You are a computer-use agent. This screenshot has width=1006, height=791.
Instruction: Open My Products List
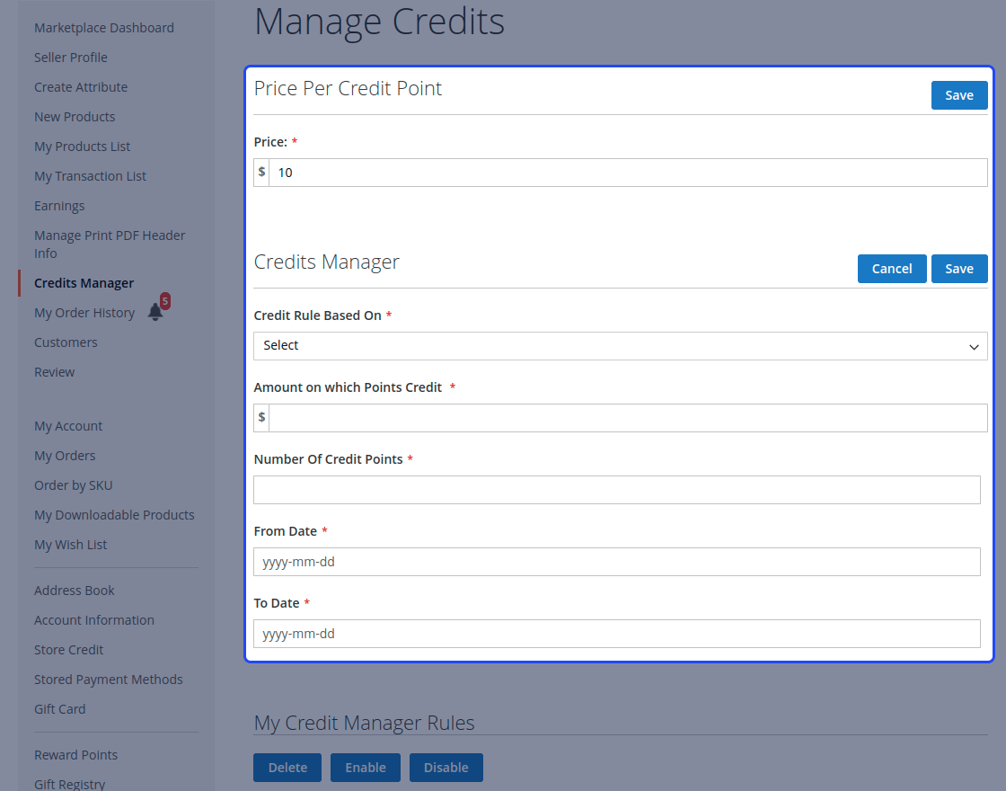tap(82, 147)
